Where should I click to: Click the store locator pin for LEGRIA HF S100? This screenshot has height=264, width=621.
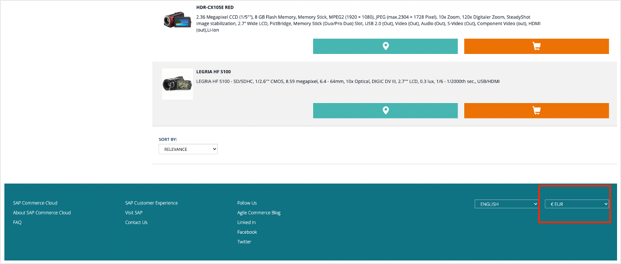point(385,111)
